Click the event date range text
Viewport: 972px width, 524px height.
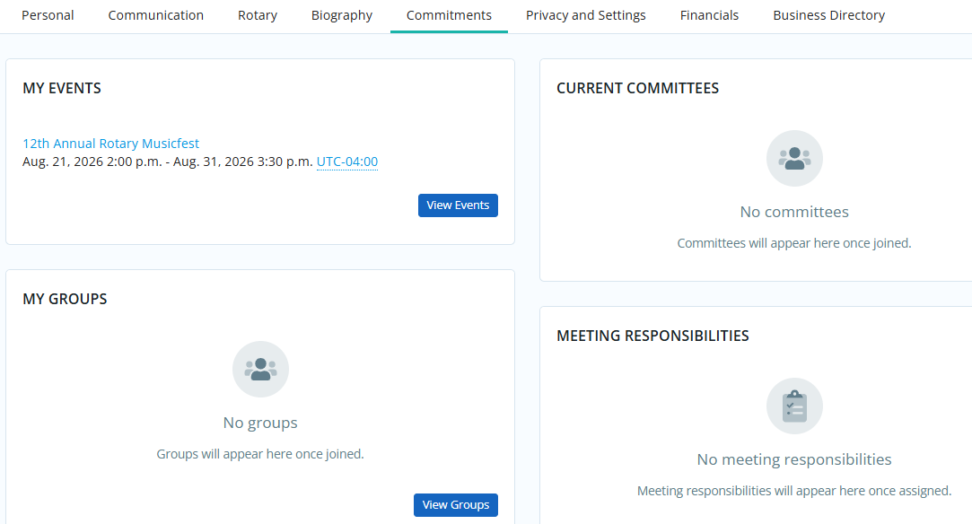click(x=167, y=162)
